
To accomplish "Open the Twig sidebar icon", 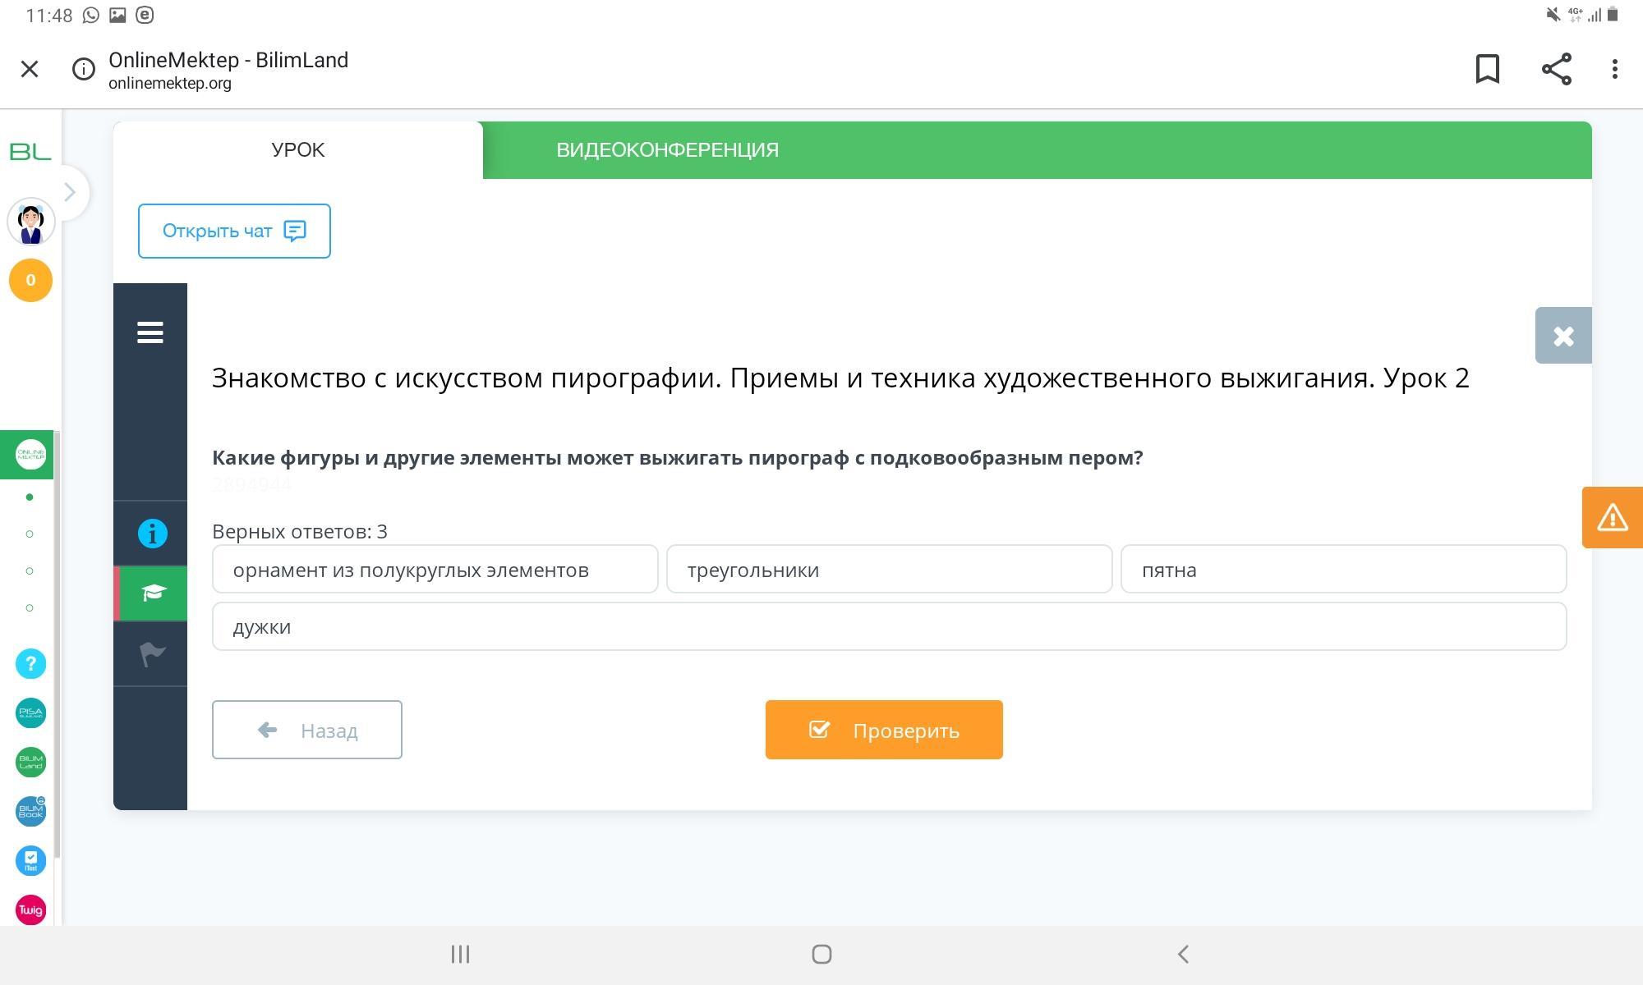I will (x=30, y=909).
